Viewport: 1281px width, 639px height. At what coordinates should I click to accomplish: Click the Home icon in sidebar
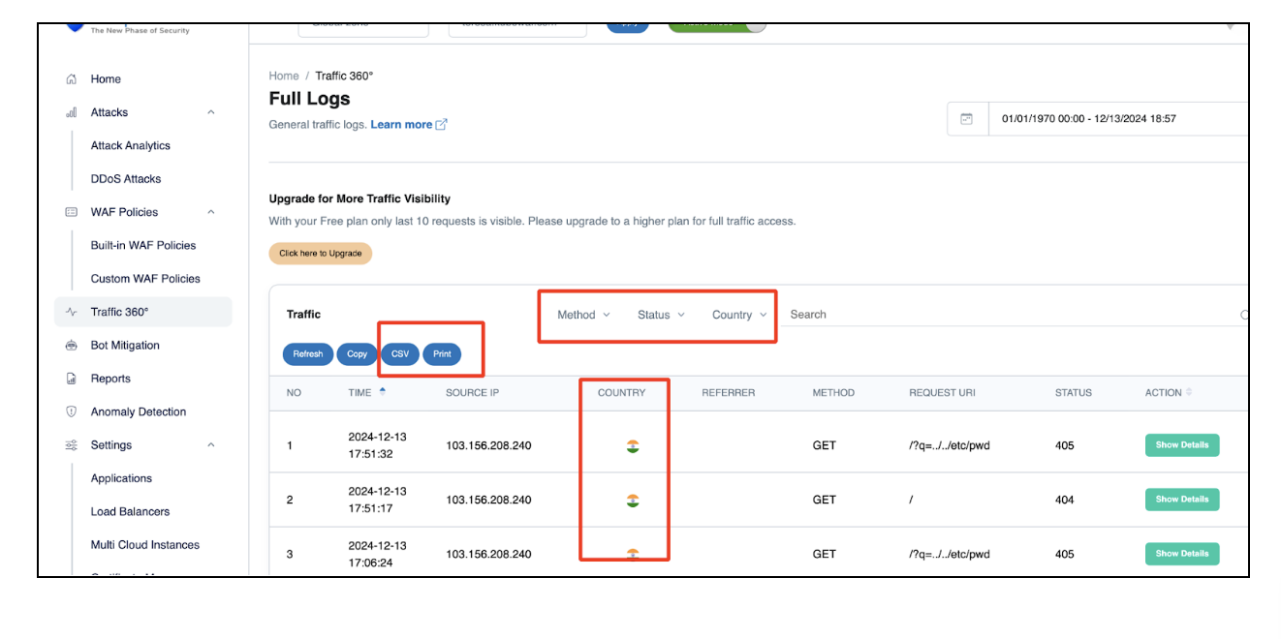(71, 79)
